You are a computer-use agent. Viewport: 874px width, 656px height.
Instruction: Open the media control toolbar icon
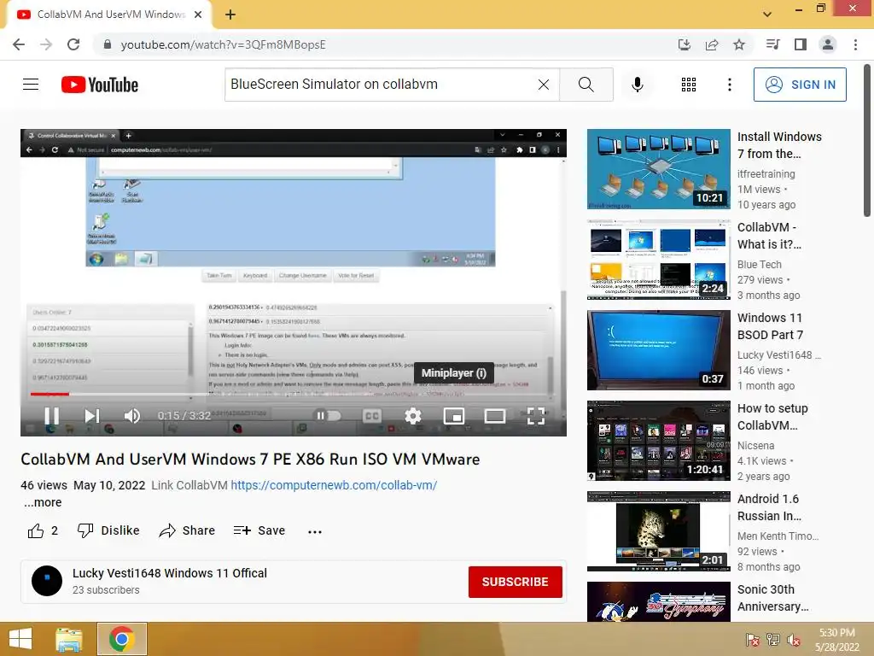[772, 44]
